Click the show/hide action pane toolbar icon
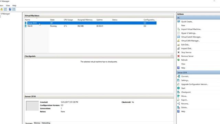This screenshot has height=124, width=220. pyautogui.click(x=14, y=9)
